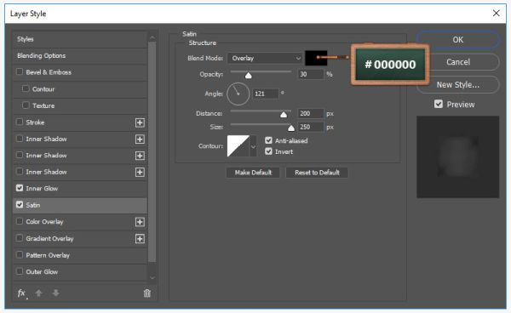Uncheck the Anti-aliased checkbox
Image resolution: width=511 pixels, height=313 pixels.
[x=268, y=140]
